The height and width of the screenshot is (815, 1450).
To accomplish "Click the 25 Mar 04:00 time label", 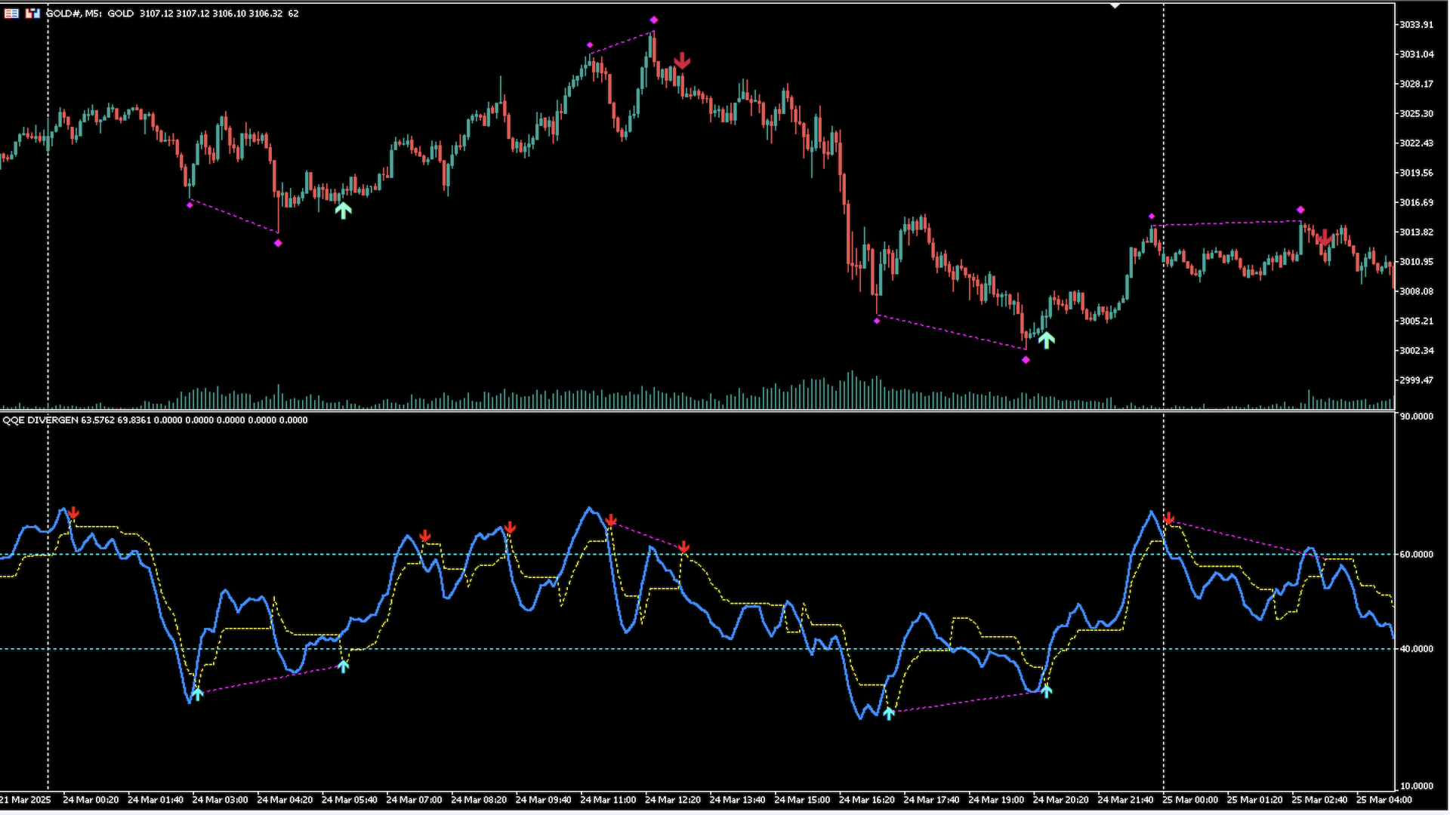I will coord(1384,800).
